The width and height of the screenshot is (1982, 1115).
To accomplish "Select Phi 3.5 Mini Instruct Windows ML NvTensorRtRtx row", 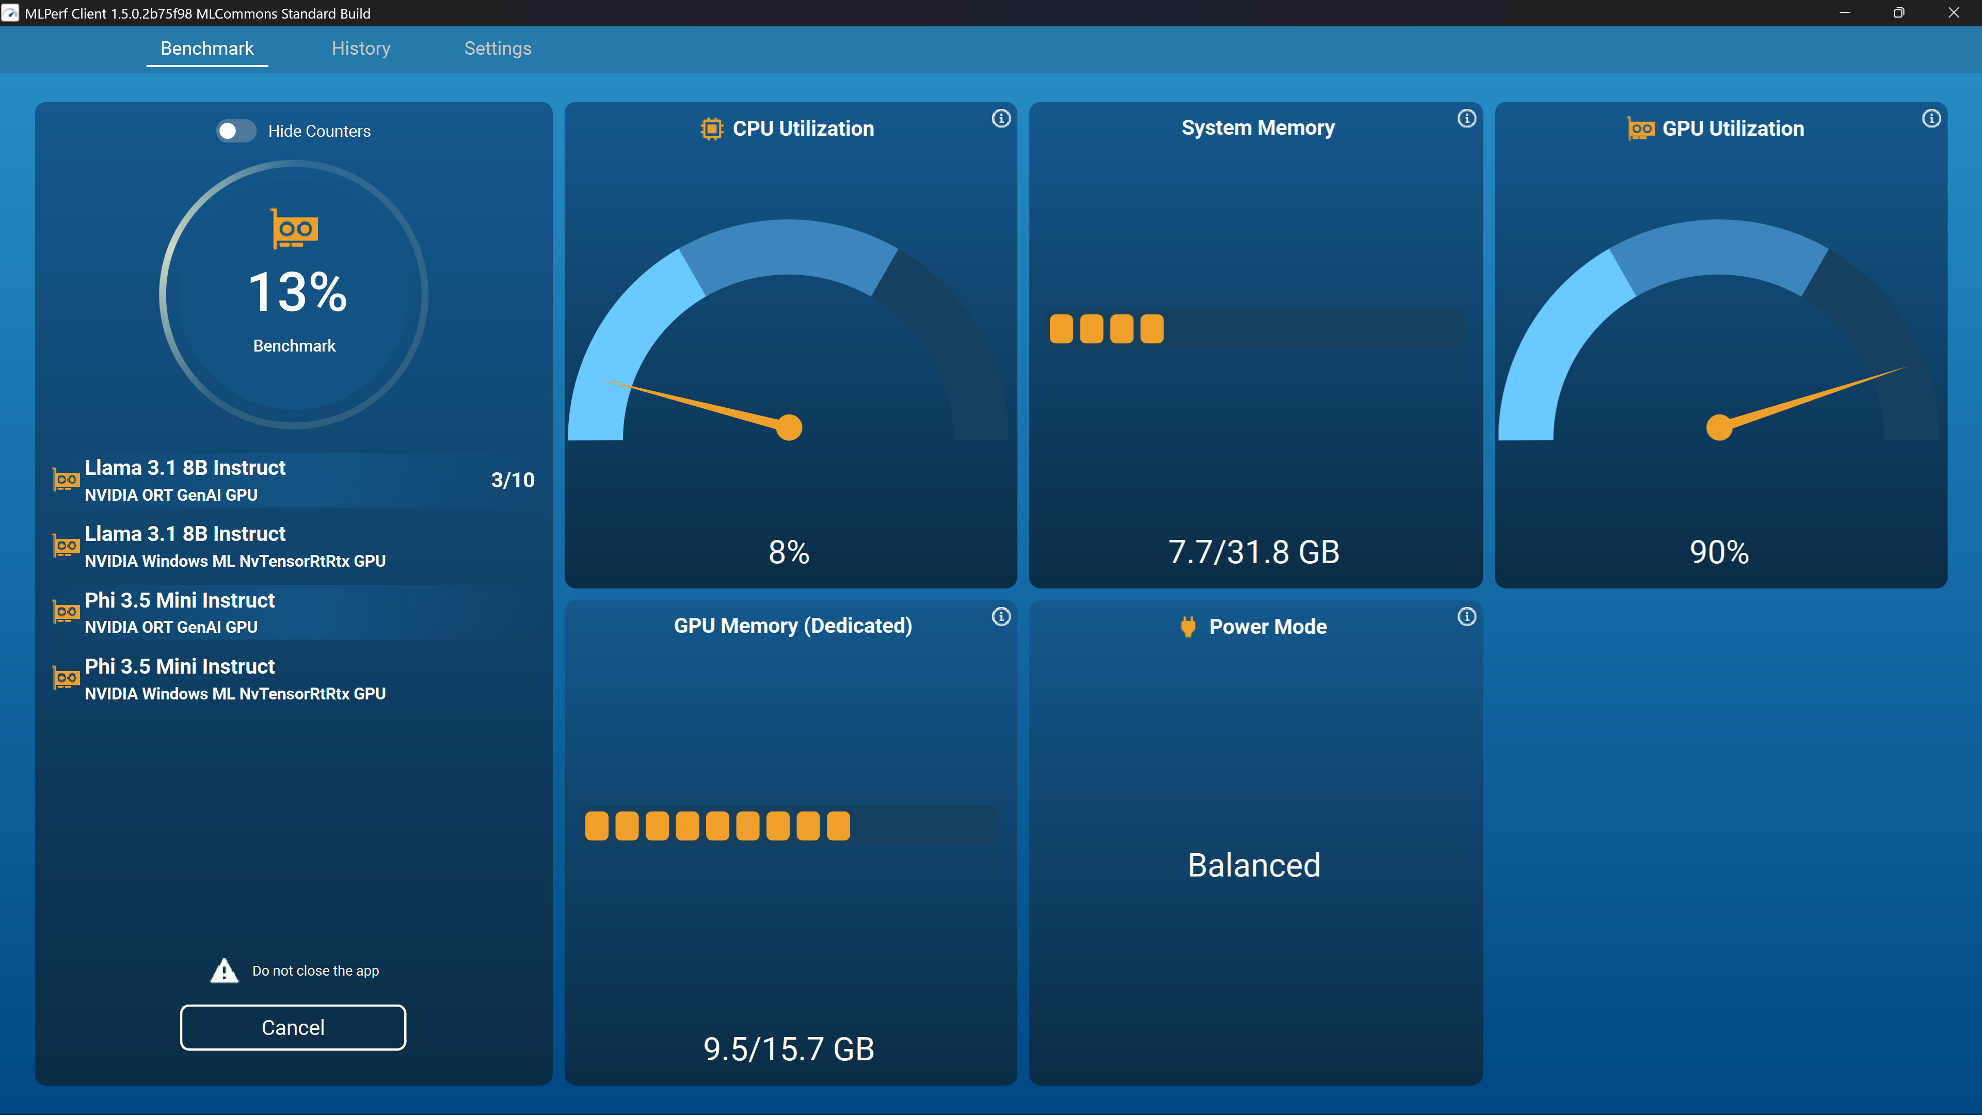I will click(x=294, y=679).
